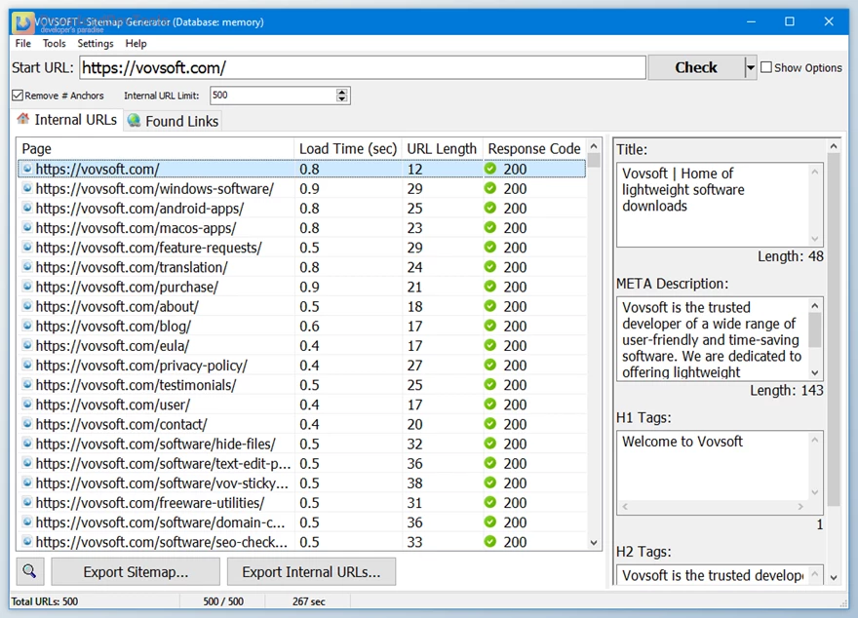
Task: Select row https://vovsoft.com/software/text-edit-p...
Action: click(301, 463)
